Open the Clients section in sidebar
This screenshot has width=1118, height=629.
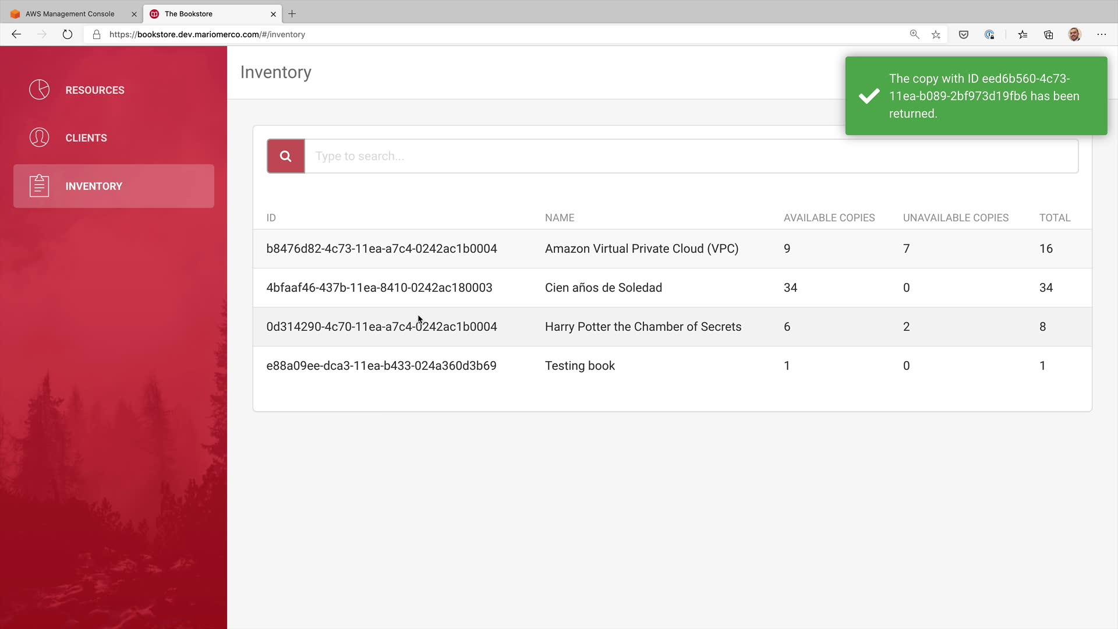[x=86, y=138]
